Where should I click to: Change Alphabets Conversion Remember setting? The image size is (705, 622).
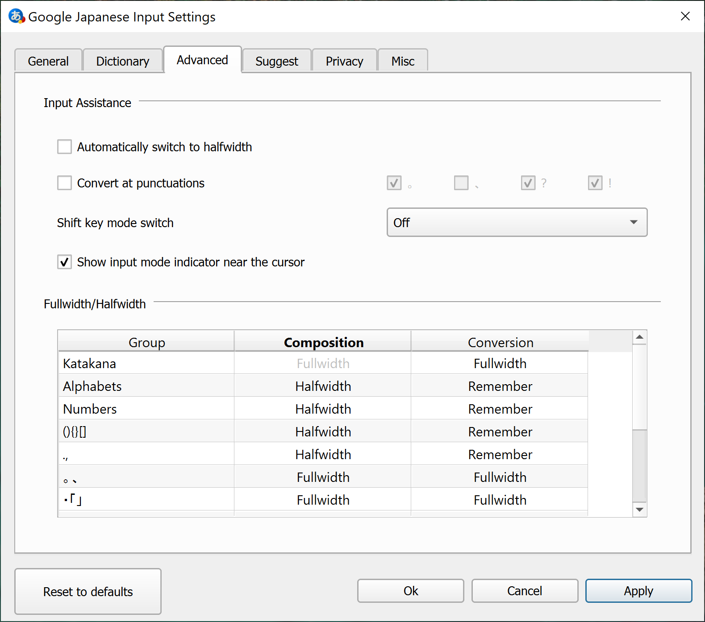click(500, 386)
